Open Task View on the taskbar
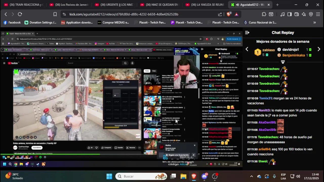This screenshot has height=182, width=324. [173, 176]
